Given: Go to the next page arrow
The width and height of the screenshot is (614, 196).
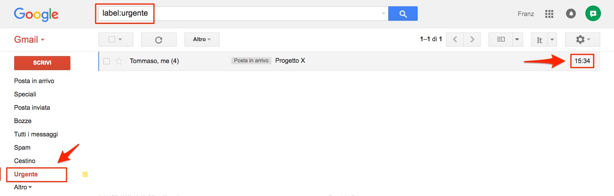Looking at the screenshot, I should click(472, 40).
